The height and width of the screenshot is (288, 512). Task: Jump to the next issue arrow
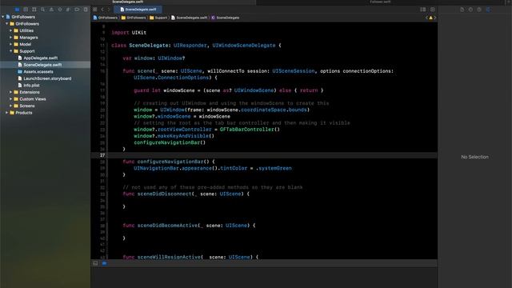click(x=434, y=18)
